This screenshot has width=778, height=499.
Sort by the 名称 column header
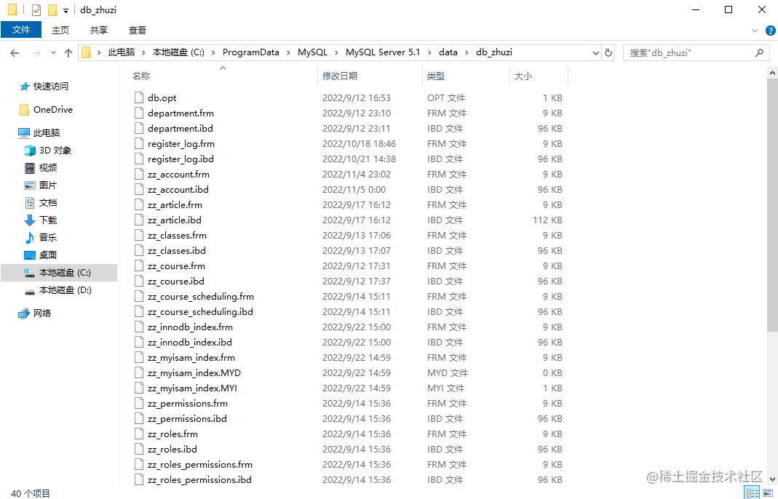(141, 76)
